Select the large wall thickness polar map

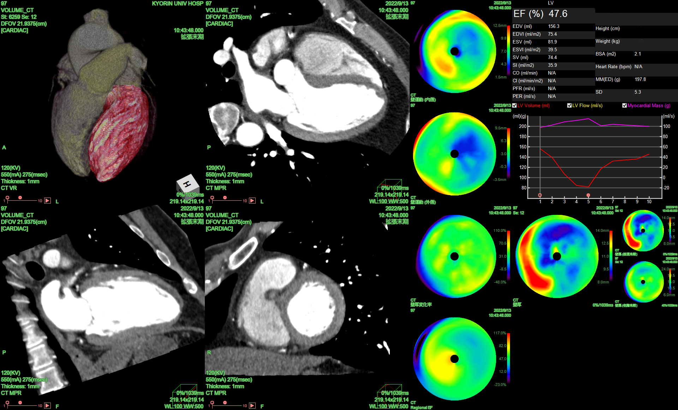click(557, 256)
